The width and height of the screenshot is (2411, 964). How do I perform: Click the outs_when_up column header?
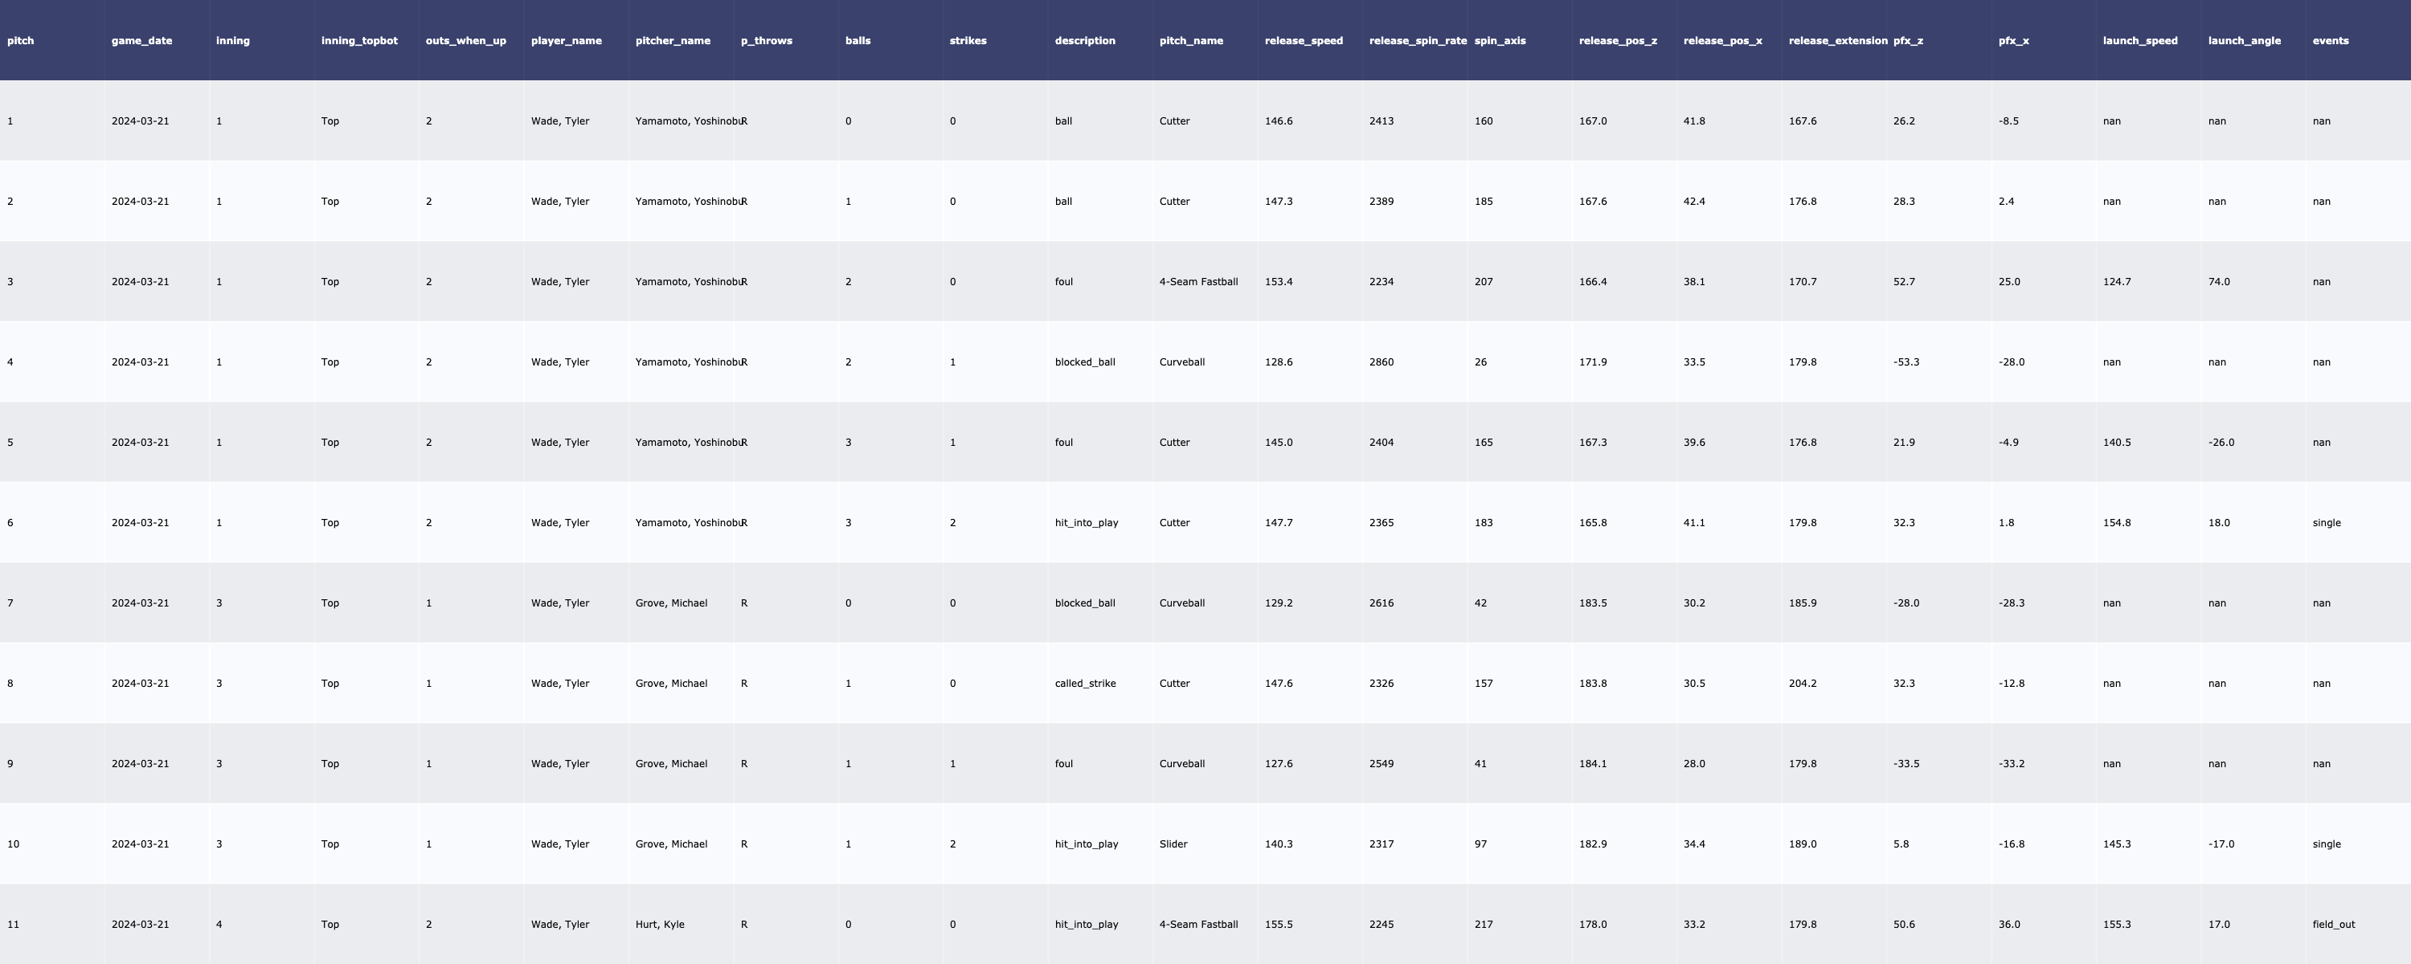pyautogui.click(x=465, y=41)
